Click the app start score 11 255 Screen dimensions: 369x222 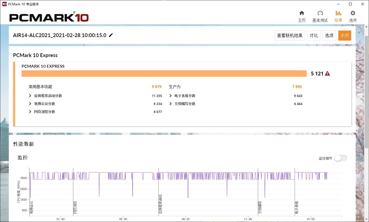(x=157, y=96)
